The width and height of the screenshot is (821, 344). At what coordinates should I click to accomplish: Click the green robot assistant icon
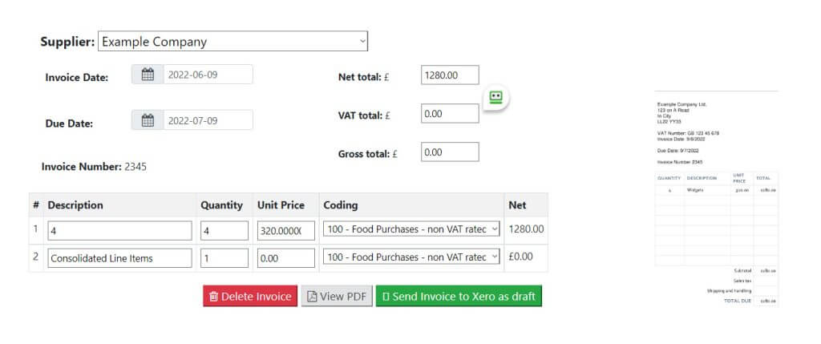495,97
